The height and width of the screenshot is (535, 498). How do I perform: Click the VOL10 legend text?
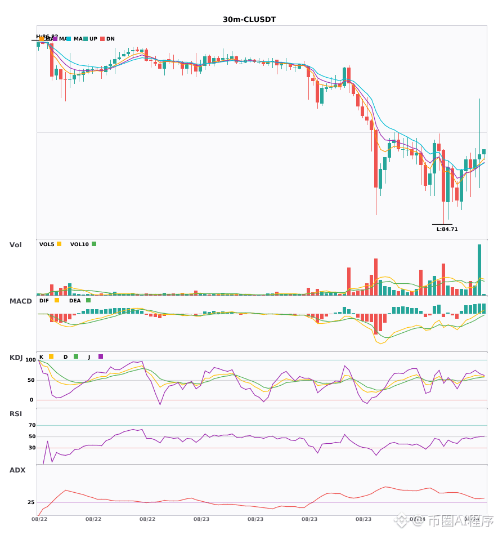(x=79, y=244)
